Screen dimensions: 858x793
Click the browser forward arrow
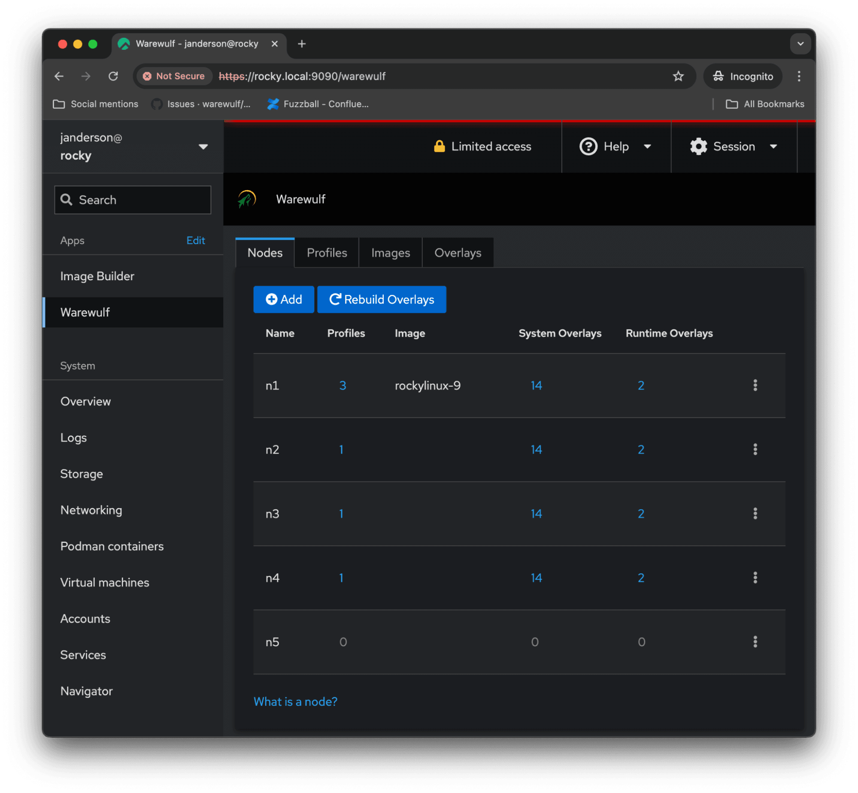tap(86, 76)
